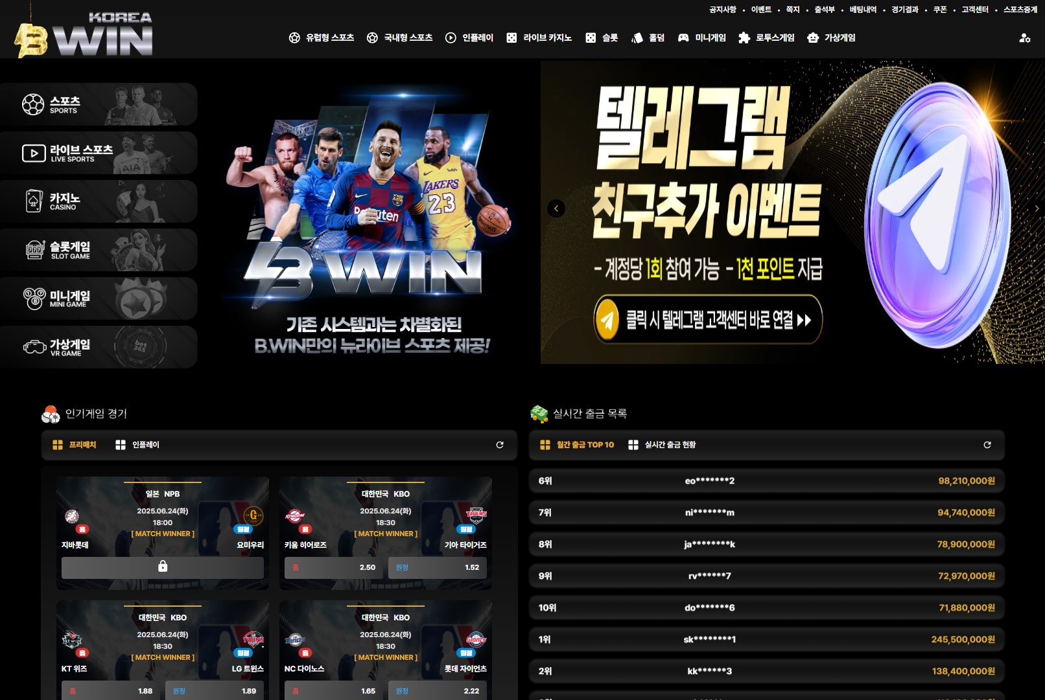Open 미니게임 in top navigation

click(x=702, y=38)
